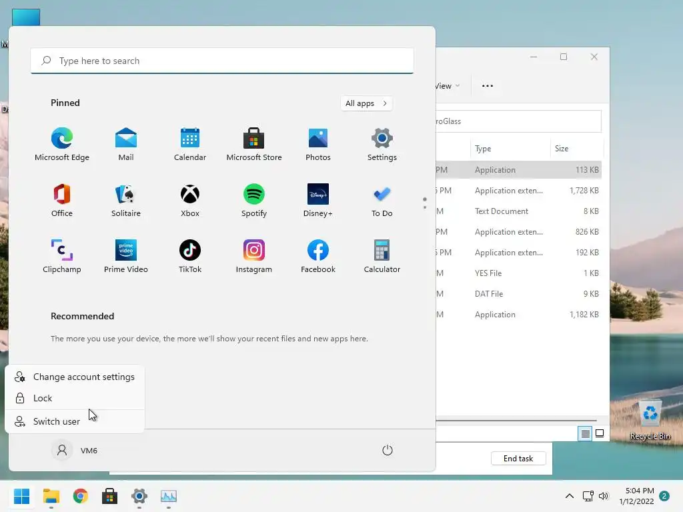Select the 1,728 KB Application extension row
Screen dimensions: 683x512
[518, 191]
